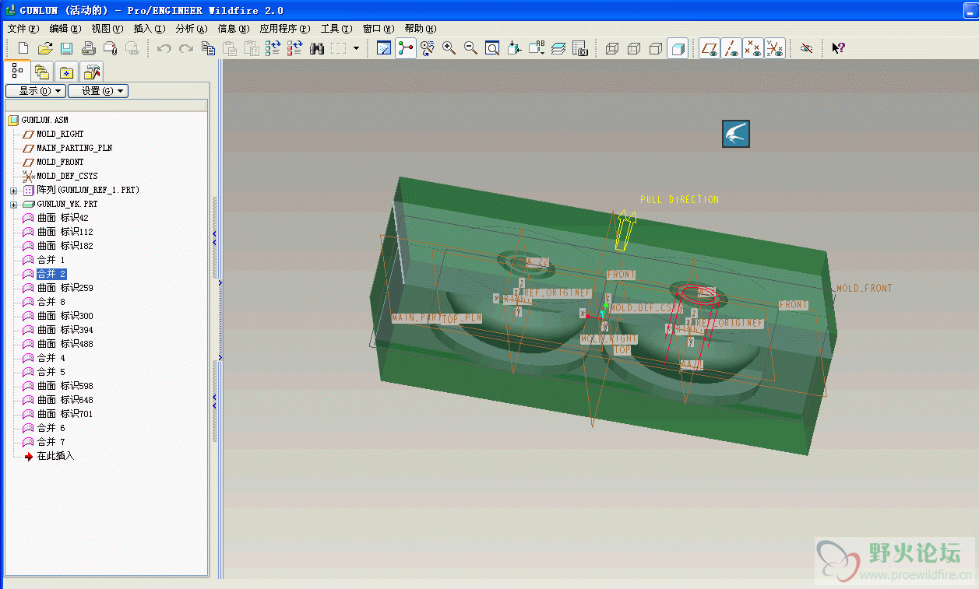Expand the GUNLUN_WK.PRT node
The width and height of the screenshot is (979, 589).
tap(13, 205)
